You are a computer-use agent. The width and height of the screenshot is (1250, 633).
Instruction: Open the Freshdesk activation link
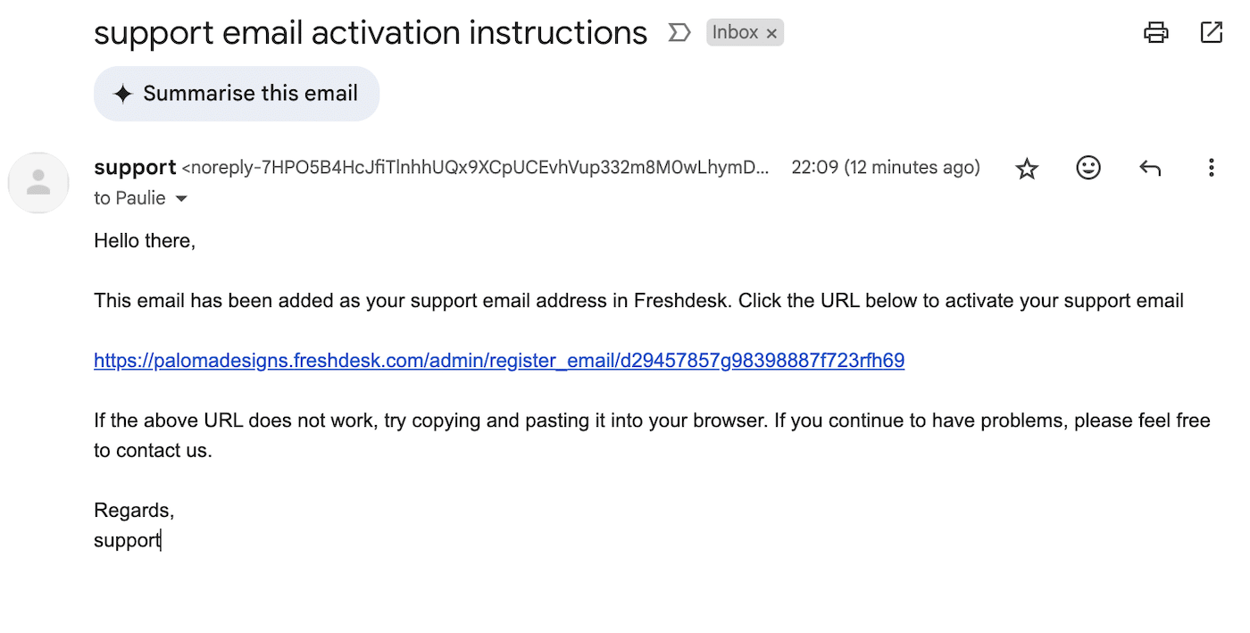click(498, 360)
